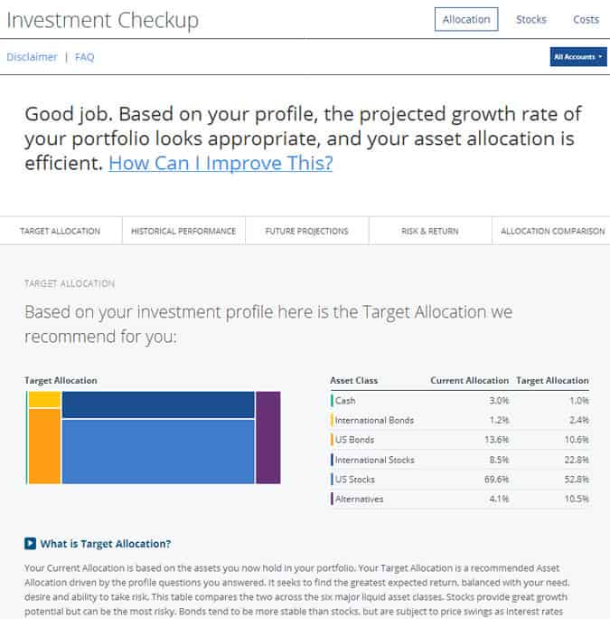The width and height of the screenshot is (610, 619).
Task: Open the Costs section
Action: pyautogui.click(x=586, y=19)
